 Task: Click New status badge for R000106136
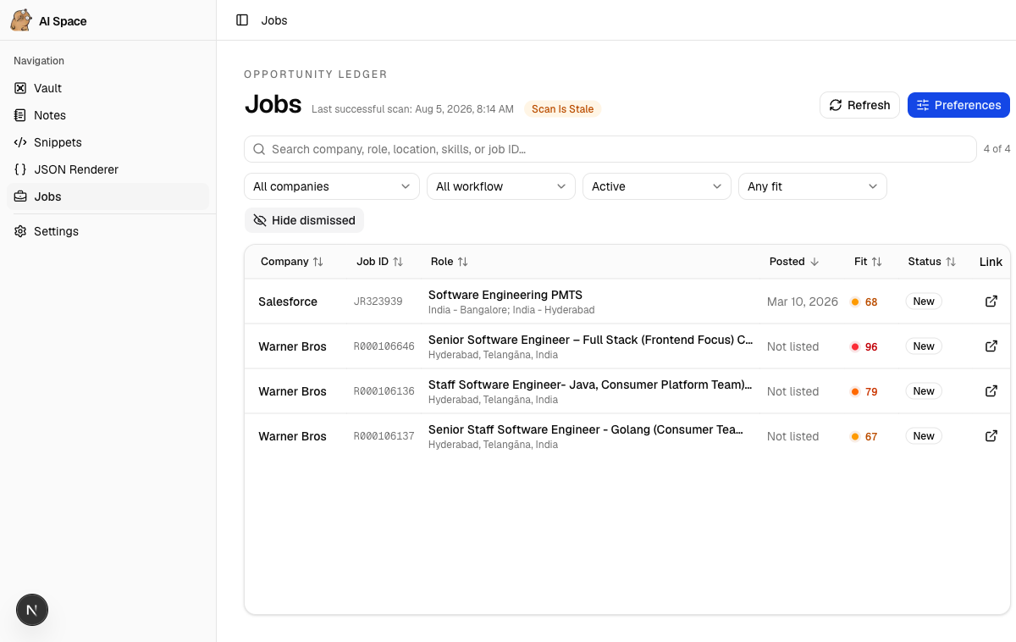coord(924,391)
